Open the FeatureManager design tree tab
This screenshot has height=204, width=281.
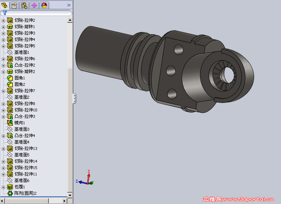pyautogui.click(x=4, y=5)
